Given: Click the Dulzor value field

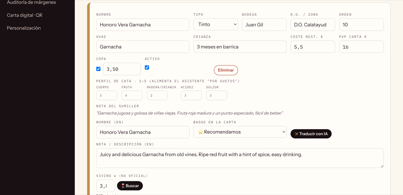Looking at the screenshot, I should pyautogui.click(x=217, y=95).
